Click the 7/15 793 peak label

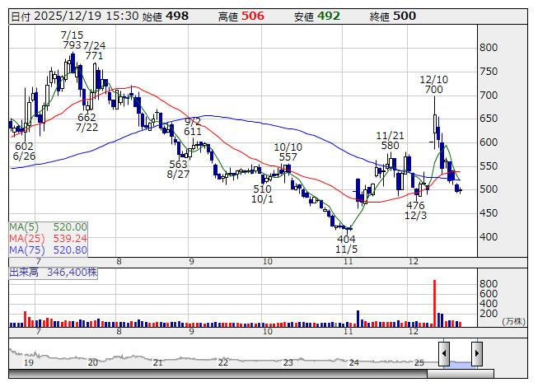coord(72,40)
